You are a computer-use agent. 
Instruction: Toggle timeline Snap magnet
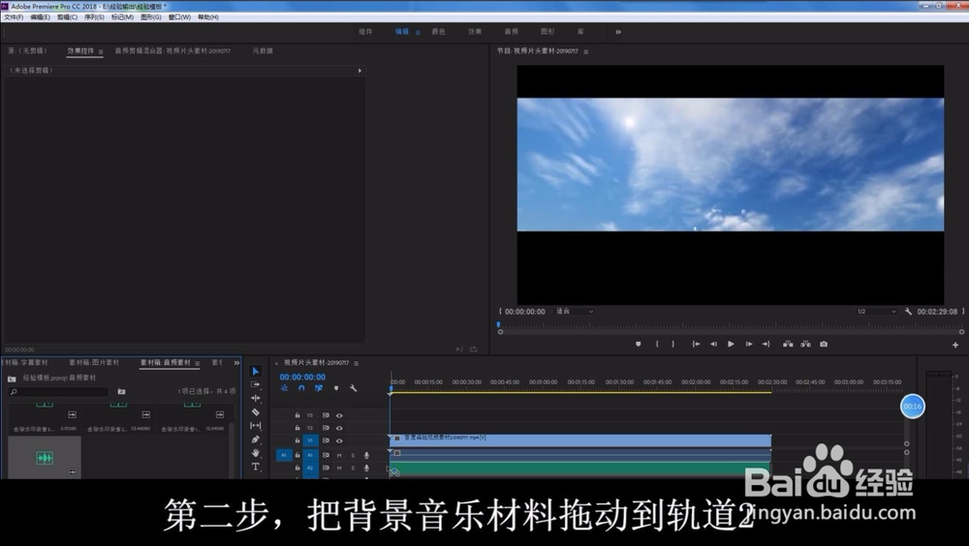click(x=301, y=388)
